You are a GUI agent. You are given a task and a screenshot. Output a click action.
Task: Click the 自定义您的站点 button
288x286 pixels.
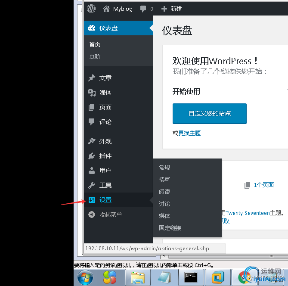210,113
